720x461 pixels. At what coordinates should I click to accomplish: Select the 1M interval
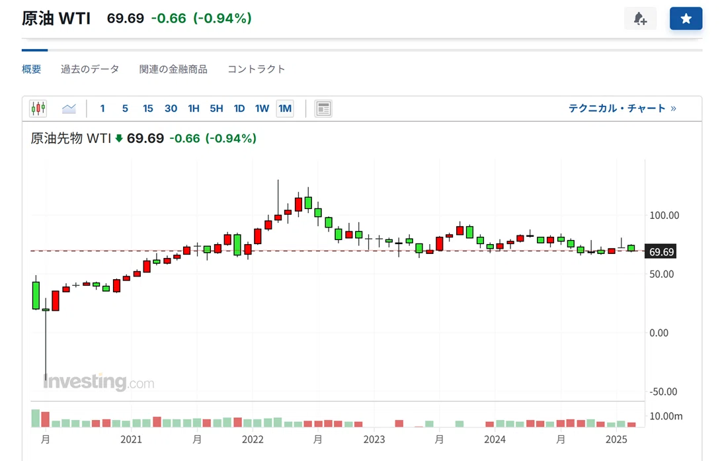285,108
